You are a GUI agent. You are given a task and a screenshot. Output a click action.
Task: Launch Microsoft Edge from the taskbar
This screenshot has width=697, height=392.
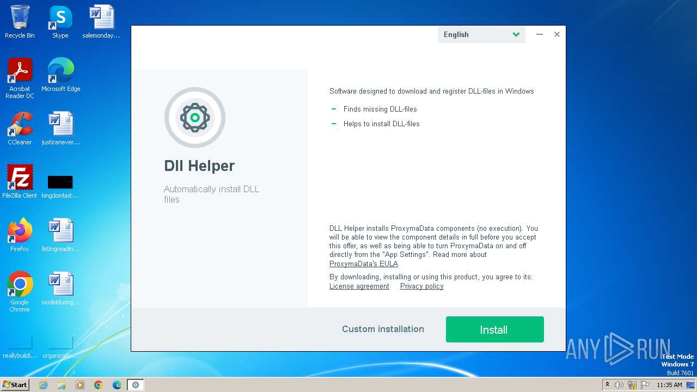[x=117, y=385]
